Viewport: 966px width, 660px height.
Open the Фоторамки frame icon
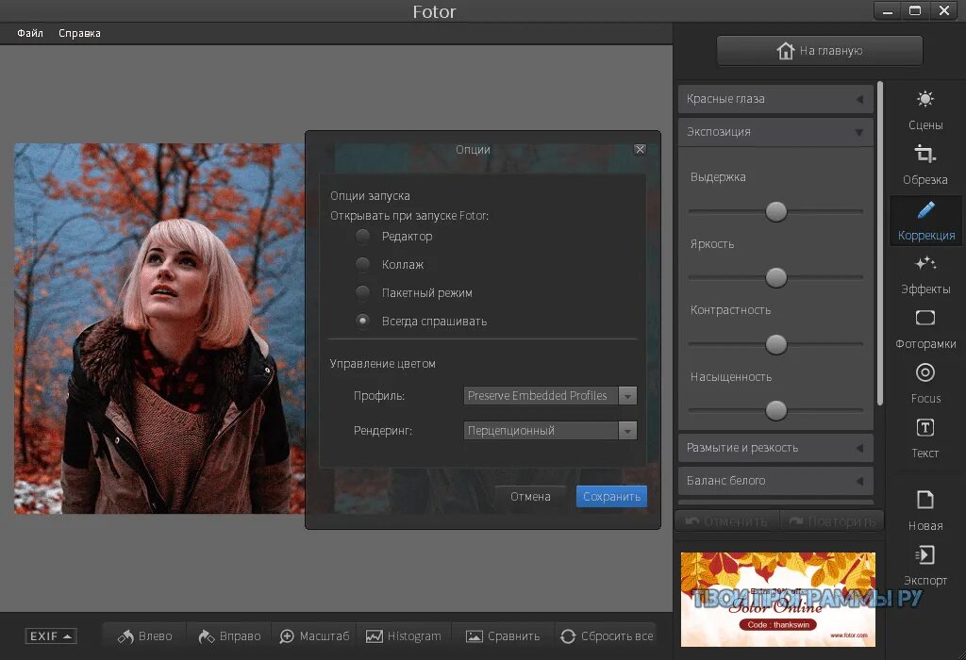tap(924, 318)
